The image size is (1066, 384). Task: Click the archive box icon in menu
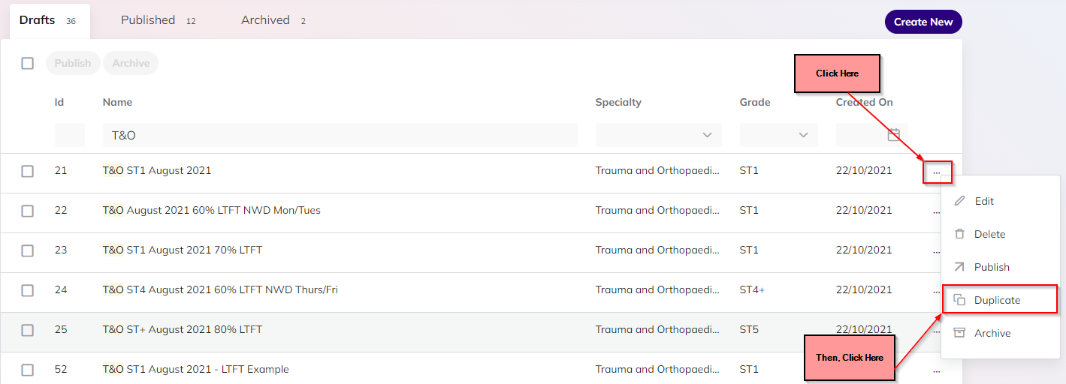[x=959, y=333]
